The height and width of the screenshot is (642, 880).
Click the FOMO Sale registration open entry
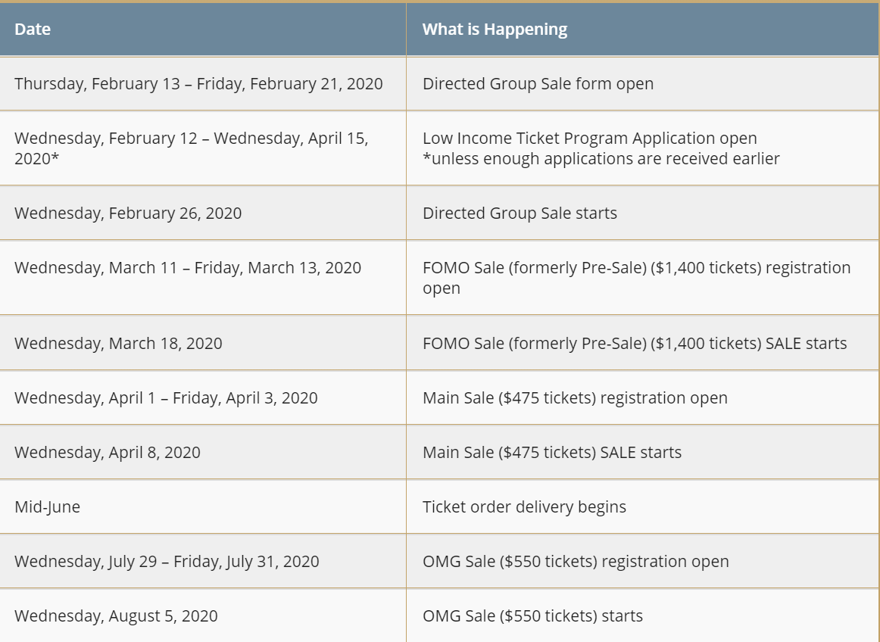(x=636, y=278)
